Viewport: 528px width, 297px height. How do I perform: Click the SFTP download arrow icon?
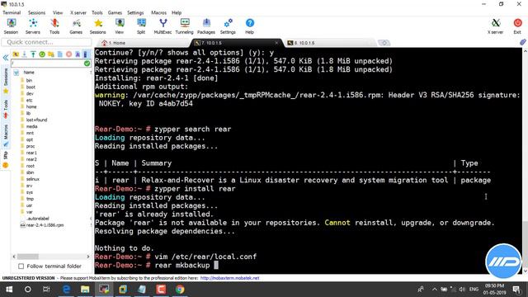[x=25, y=54]
